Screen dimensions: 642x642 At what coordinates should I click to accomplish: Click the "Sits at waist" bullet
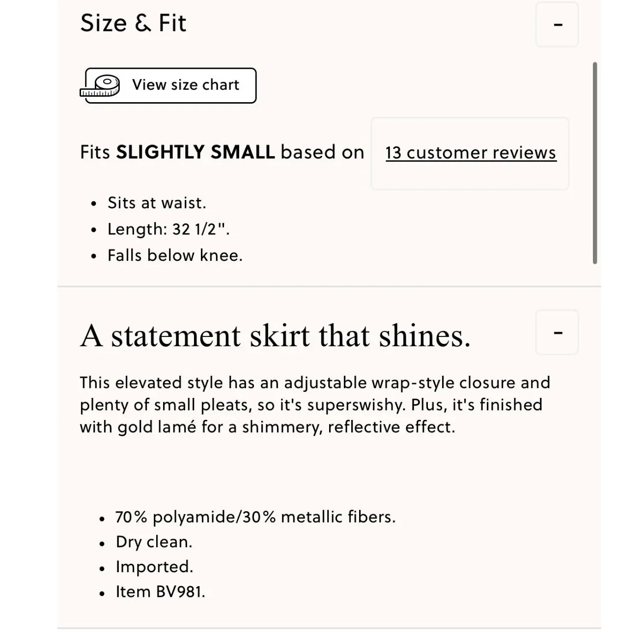click(x=157, y=203)
